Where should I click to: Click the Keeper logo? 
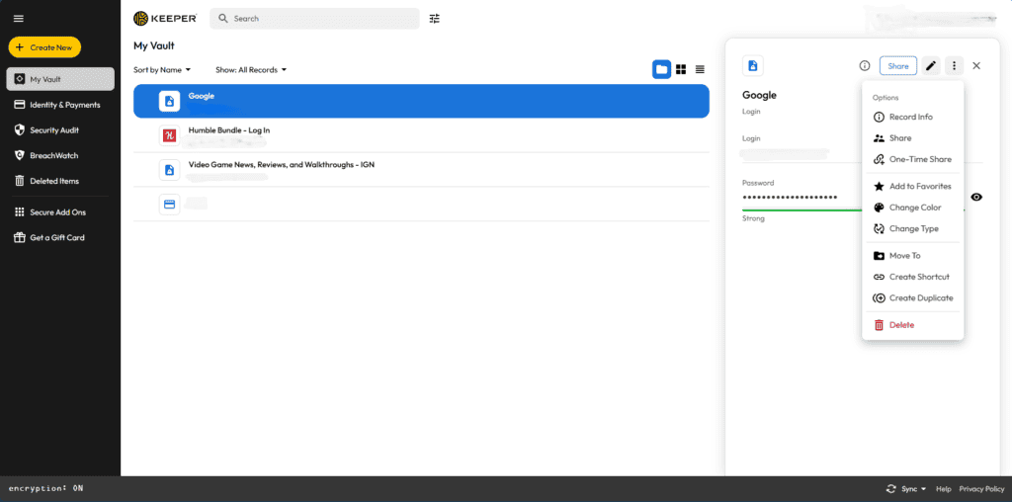tap(165, 19)
